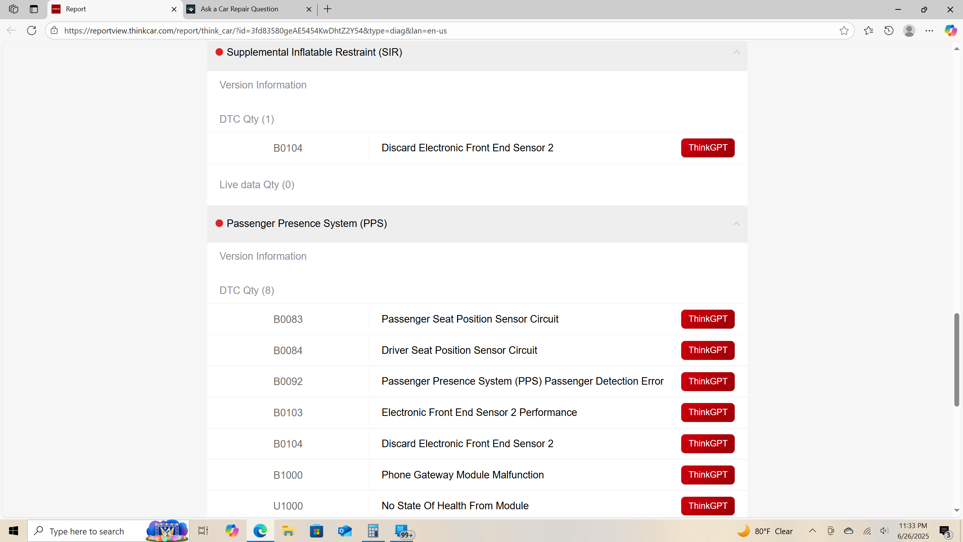Switch to Ask a Car Repair Question tab
The width and height of the screenshot is (963, 542).
coord(239,9)
